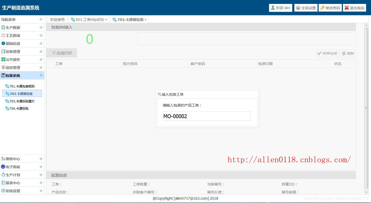Click the 工艺路线 menu icon
The width and height of the screenshot is (371, 203).
click(x=3, y=35)
